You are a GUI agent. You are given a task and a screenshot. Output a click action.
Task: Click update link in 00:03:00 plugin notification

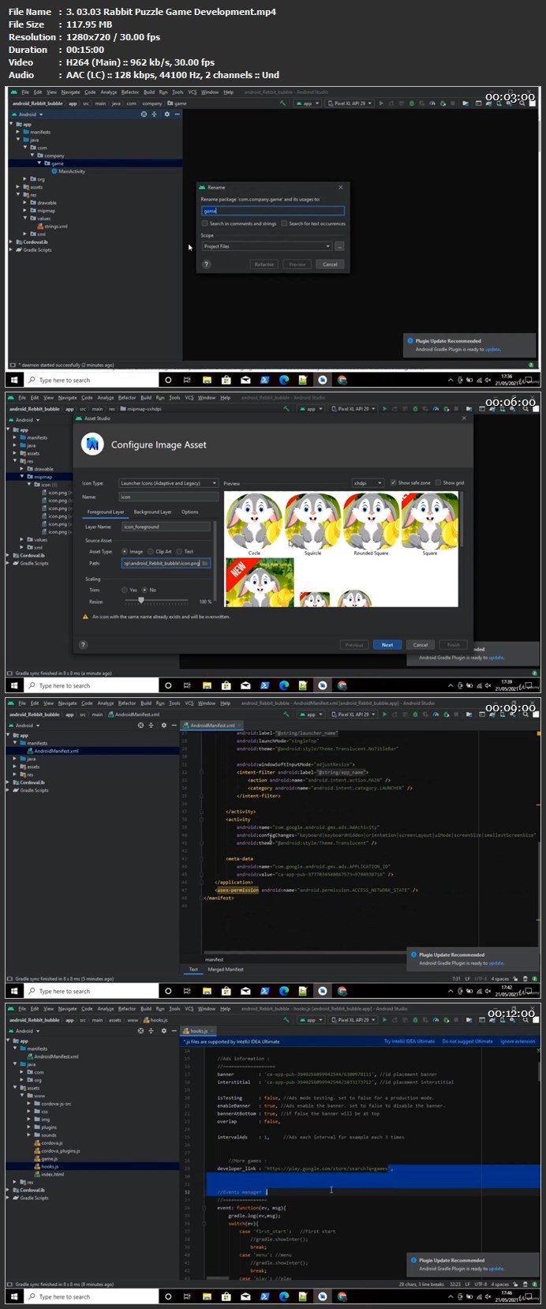(492, 349)
